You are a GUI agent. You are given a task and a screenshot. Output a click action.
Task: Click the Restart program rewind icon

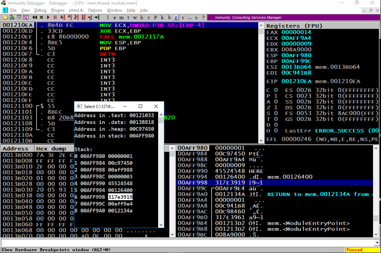[x=35, y=17]
